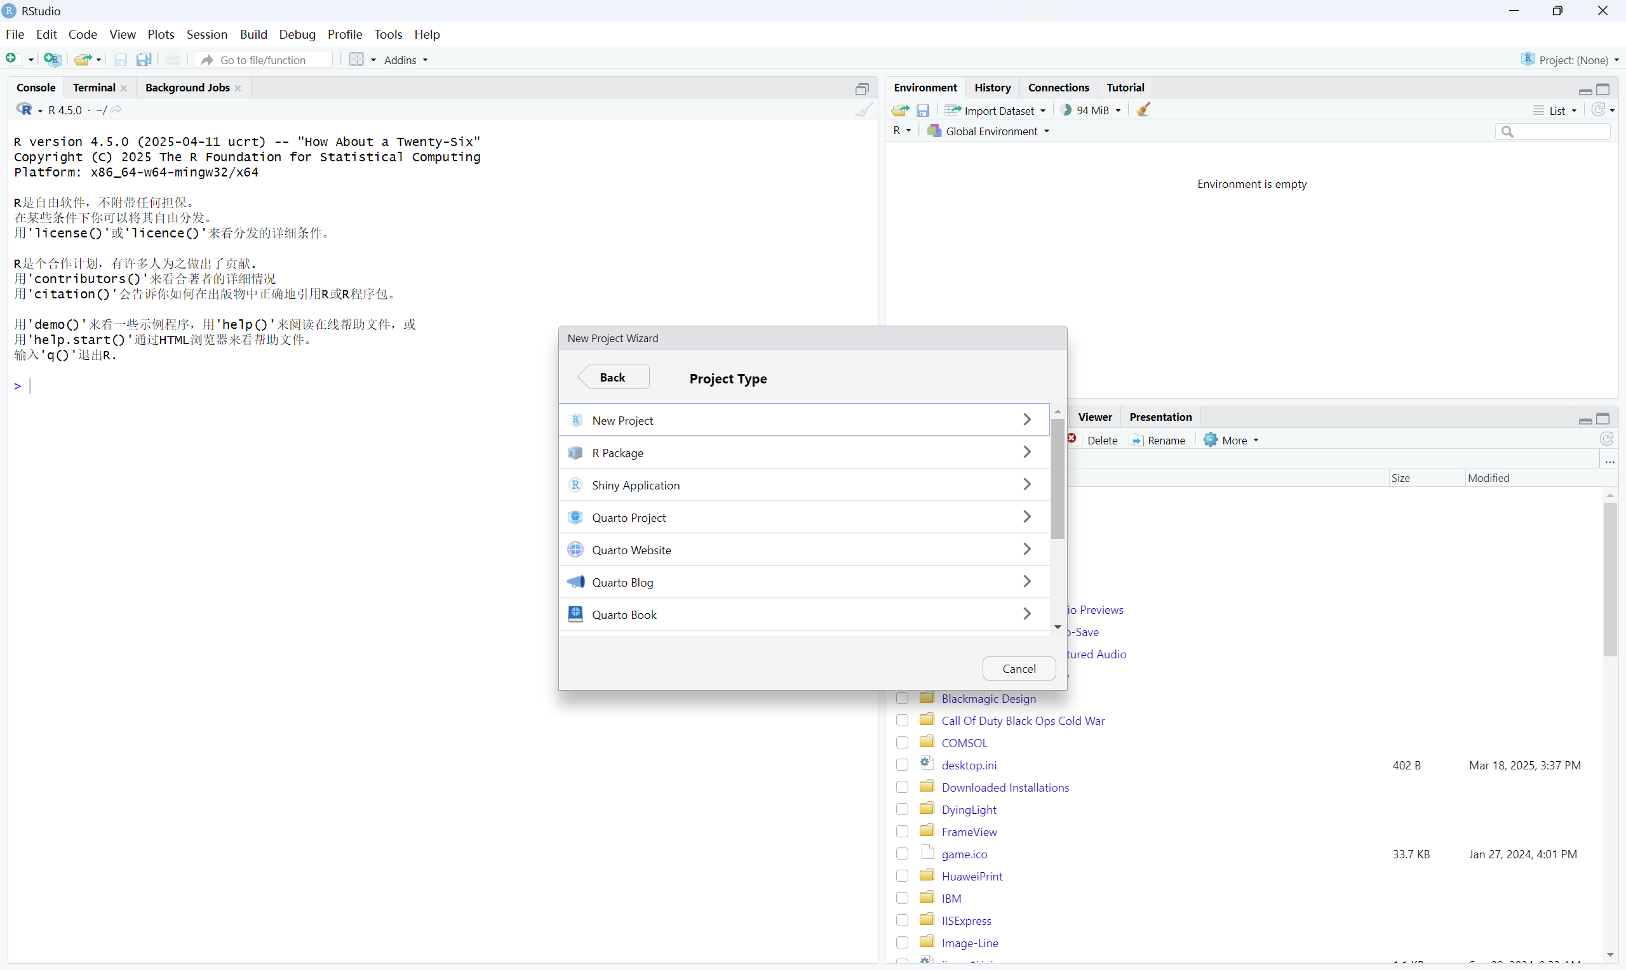Click the Files pane vertical scrollbar

[1609, 578]
